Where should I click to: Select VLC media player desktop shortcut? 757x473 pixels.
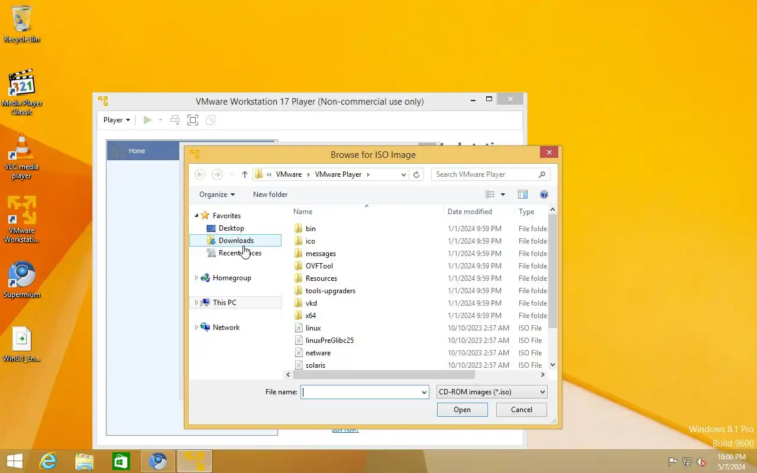tap(22, 157)
